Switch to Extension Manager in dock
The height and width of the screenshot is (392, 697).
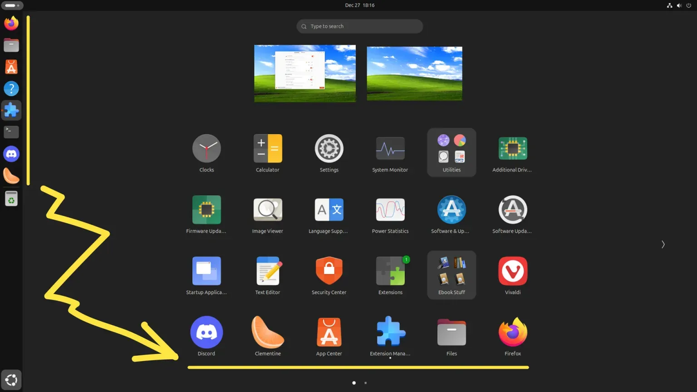click(x=11, y=110)
